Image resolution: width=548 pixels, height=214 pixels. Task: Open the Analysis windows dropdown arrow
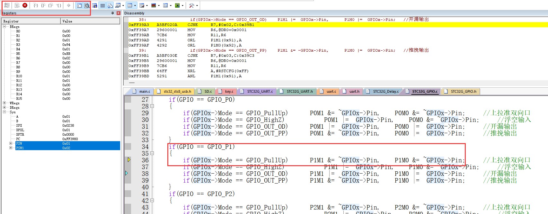point(159,5)
